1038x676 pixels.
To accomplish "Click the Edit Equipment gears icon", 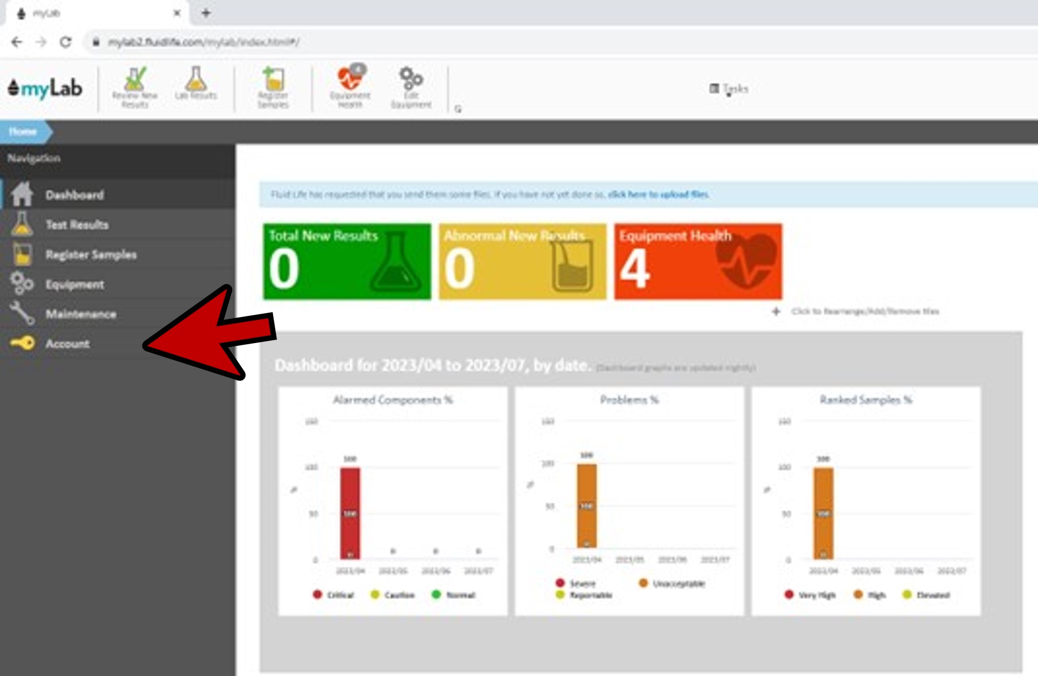I will click(x=411, y=87).
